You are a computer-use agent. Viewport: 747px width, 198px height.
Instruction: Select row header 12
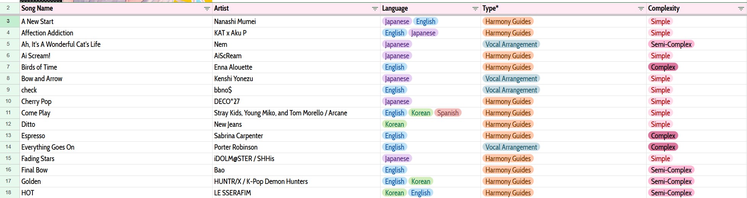pyautogui.click(x=10, y=124)
